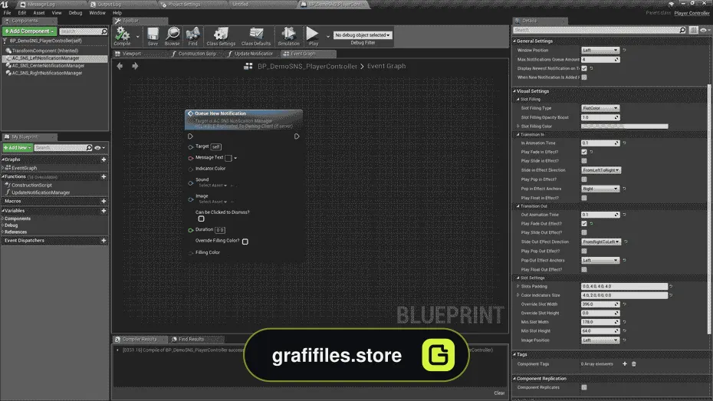Open the Asset menu

[38, 13]
